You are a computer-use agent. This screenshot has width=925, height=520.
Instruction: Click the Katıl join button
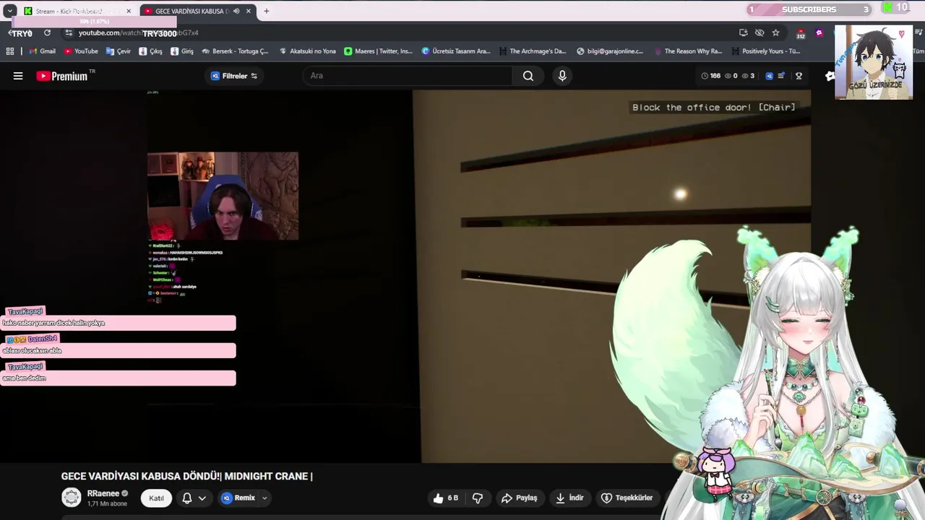coord(156,498)
